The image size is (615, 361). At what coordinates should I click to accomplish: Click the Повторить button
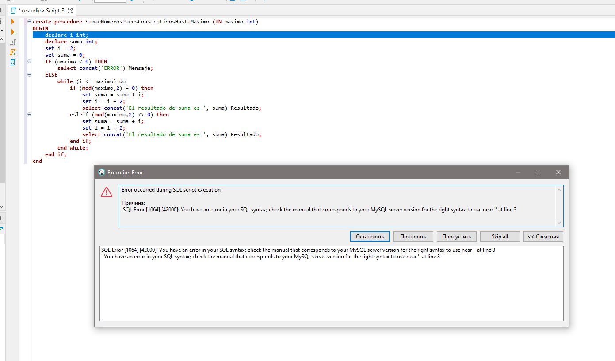pyautogui.click(x=413, y=237)
